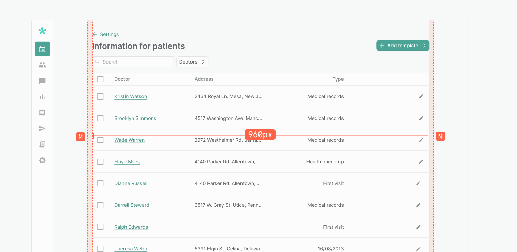Click pencil icon for Floyd Miles row

pos(421,162)
